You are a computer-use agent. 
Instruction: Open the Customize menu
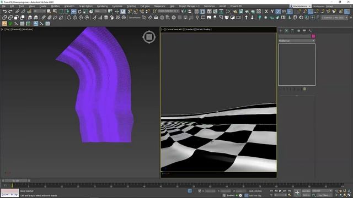click(x=117, y=6)
